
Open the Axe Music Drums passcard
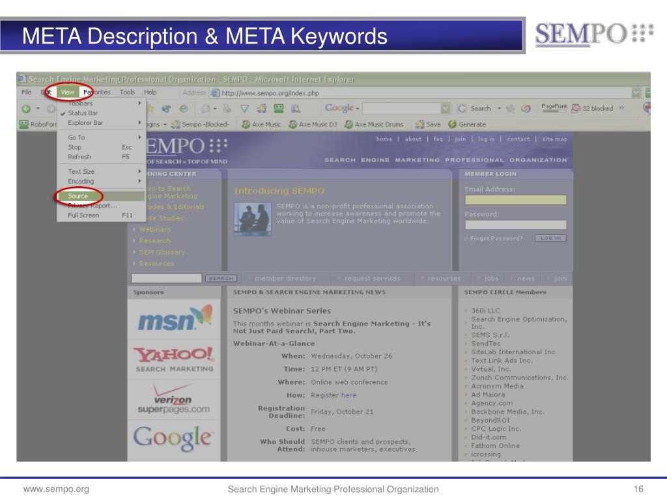[x=374, y=124]
